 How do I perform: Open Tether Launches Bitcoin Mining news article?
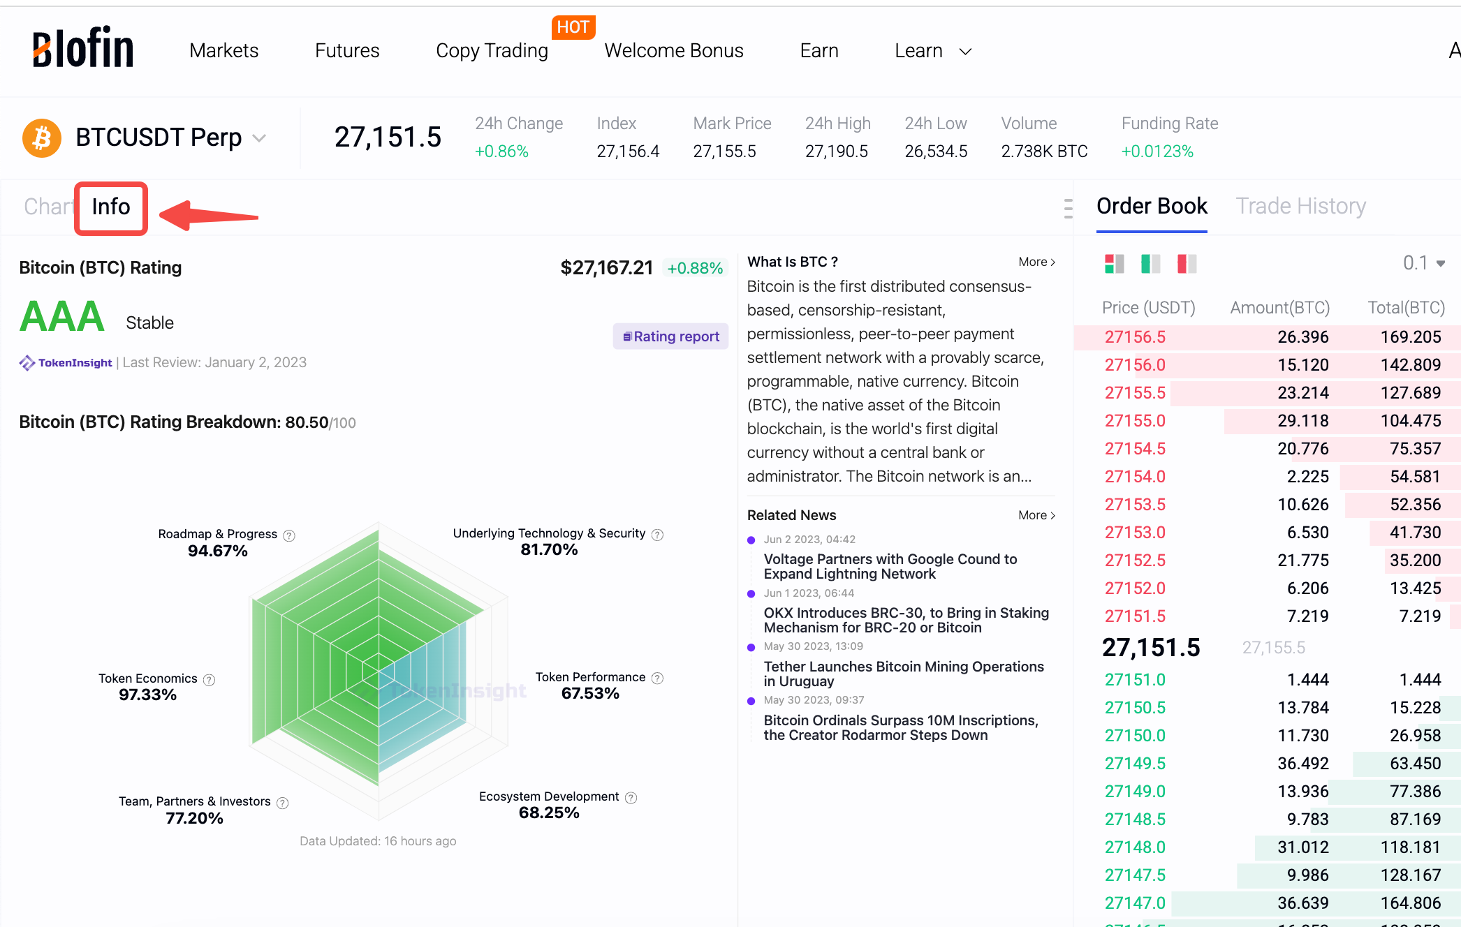[904, 674]
